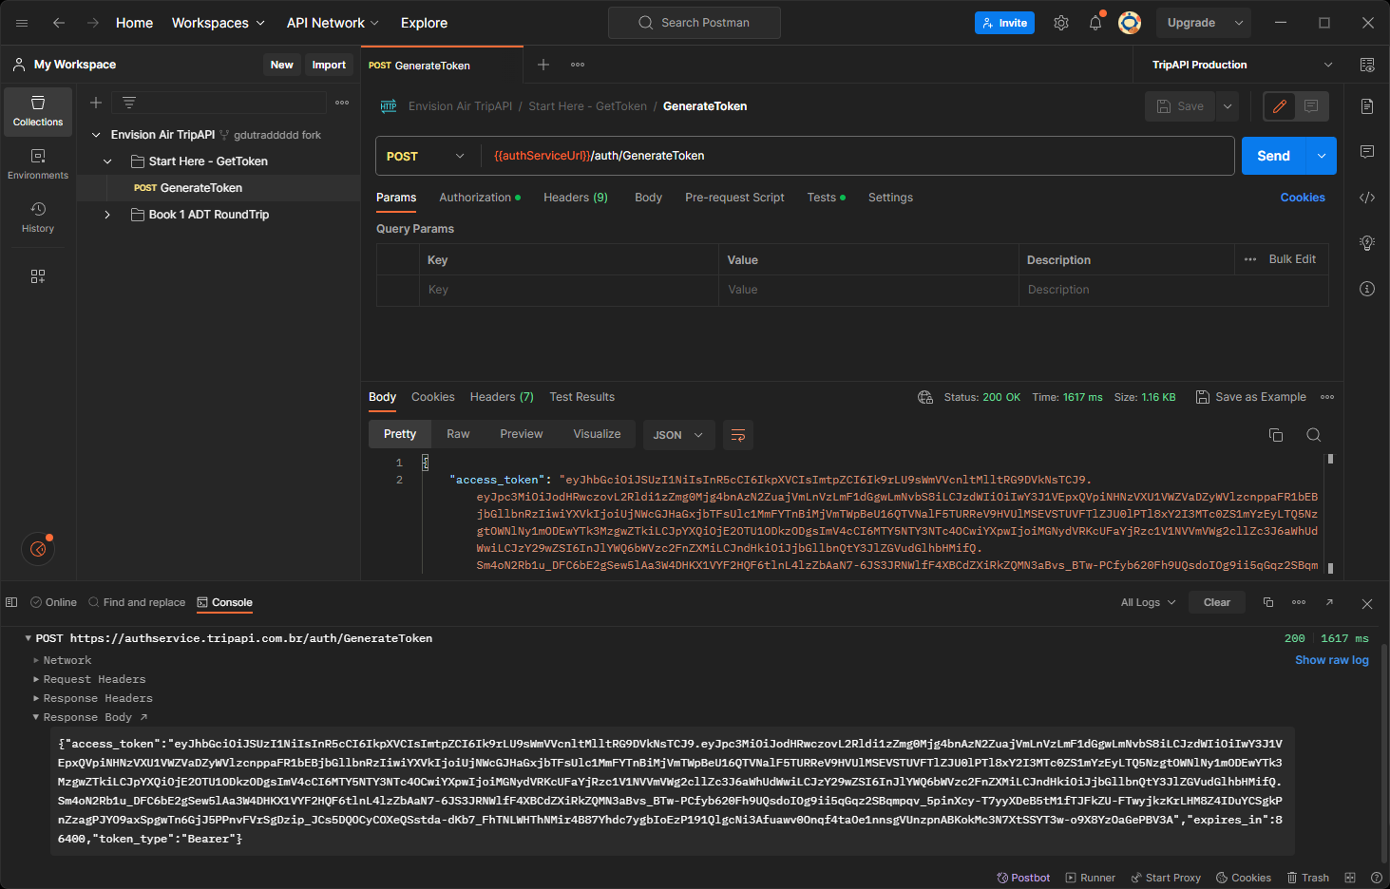This screenshot has height=889, width=1390.
Task: Switch to the Authorization tab
Action: (475, 198)
